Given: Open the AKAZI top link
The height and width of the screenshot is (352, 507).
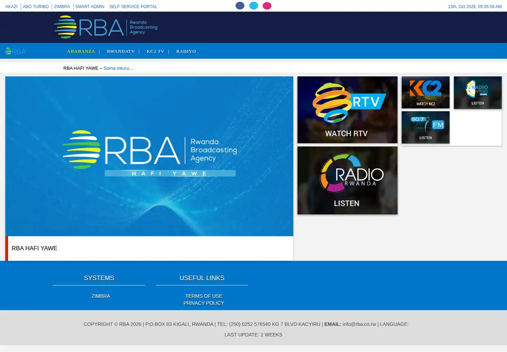Looking at the screenshot, I should pos(11,7).
